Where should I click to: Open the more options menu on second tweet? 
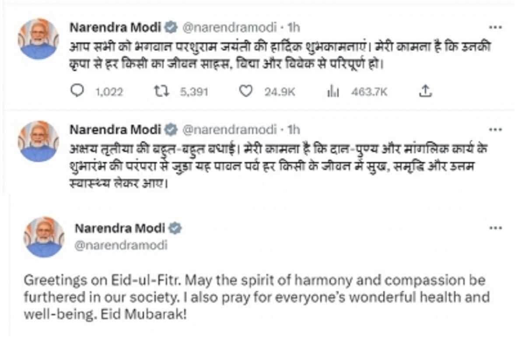[496, 129]
